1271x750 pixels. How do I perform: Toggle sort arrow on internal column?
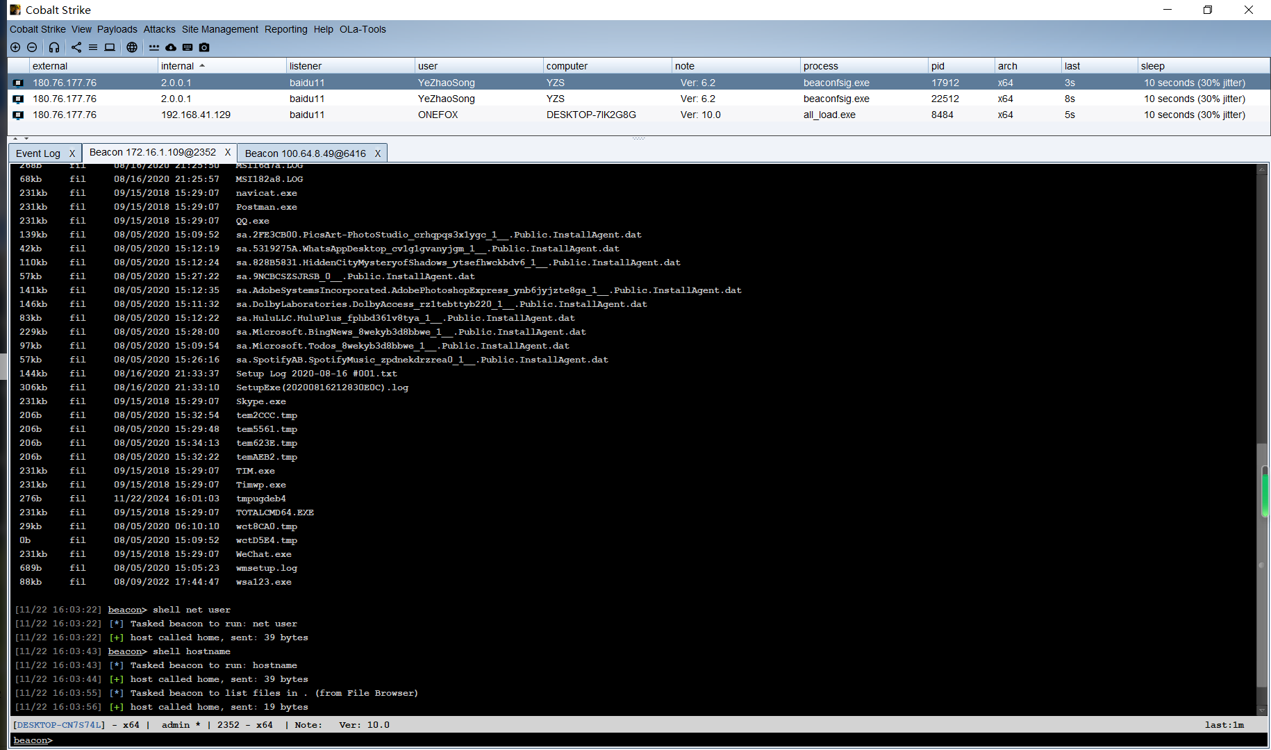point(202,66)
